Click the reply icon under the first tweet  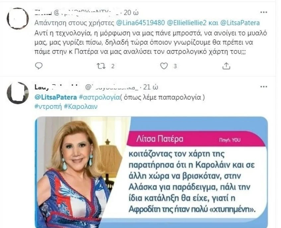(38, 66)
